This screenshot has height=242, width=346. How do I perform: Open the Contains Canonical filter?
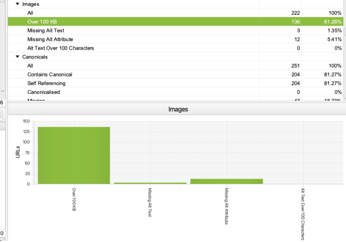coord(50,74)
